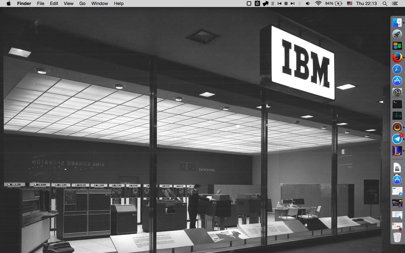Open the Apple menu
Image resolution: width=405 pixels, height=253 pixels.
[9, 3]
